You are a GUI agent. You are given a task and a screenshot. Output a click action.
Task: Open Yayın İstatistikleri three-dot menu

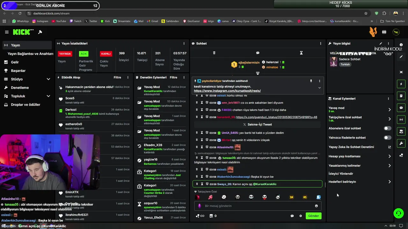184,43
